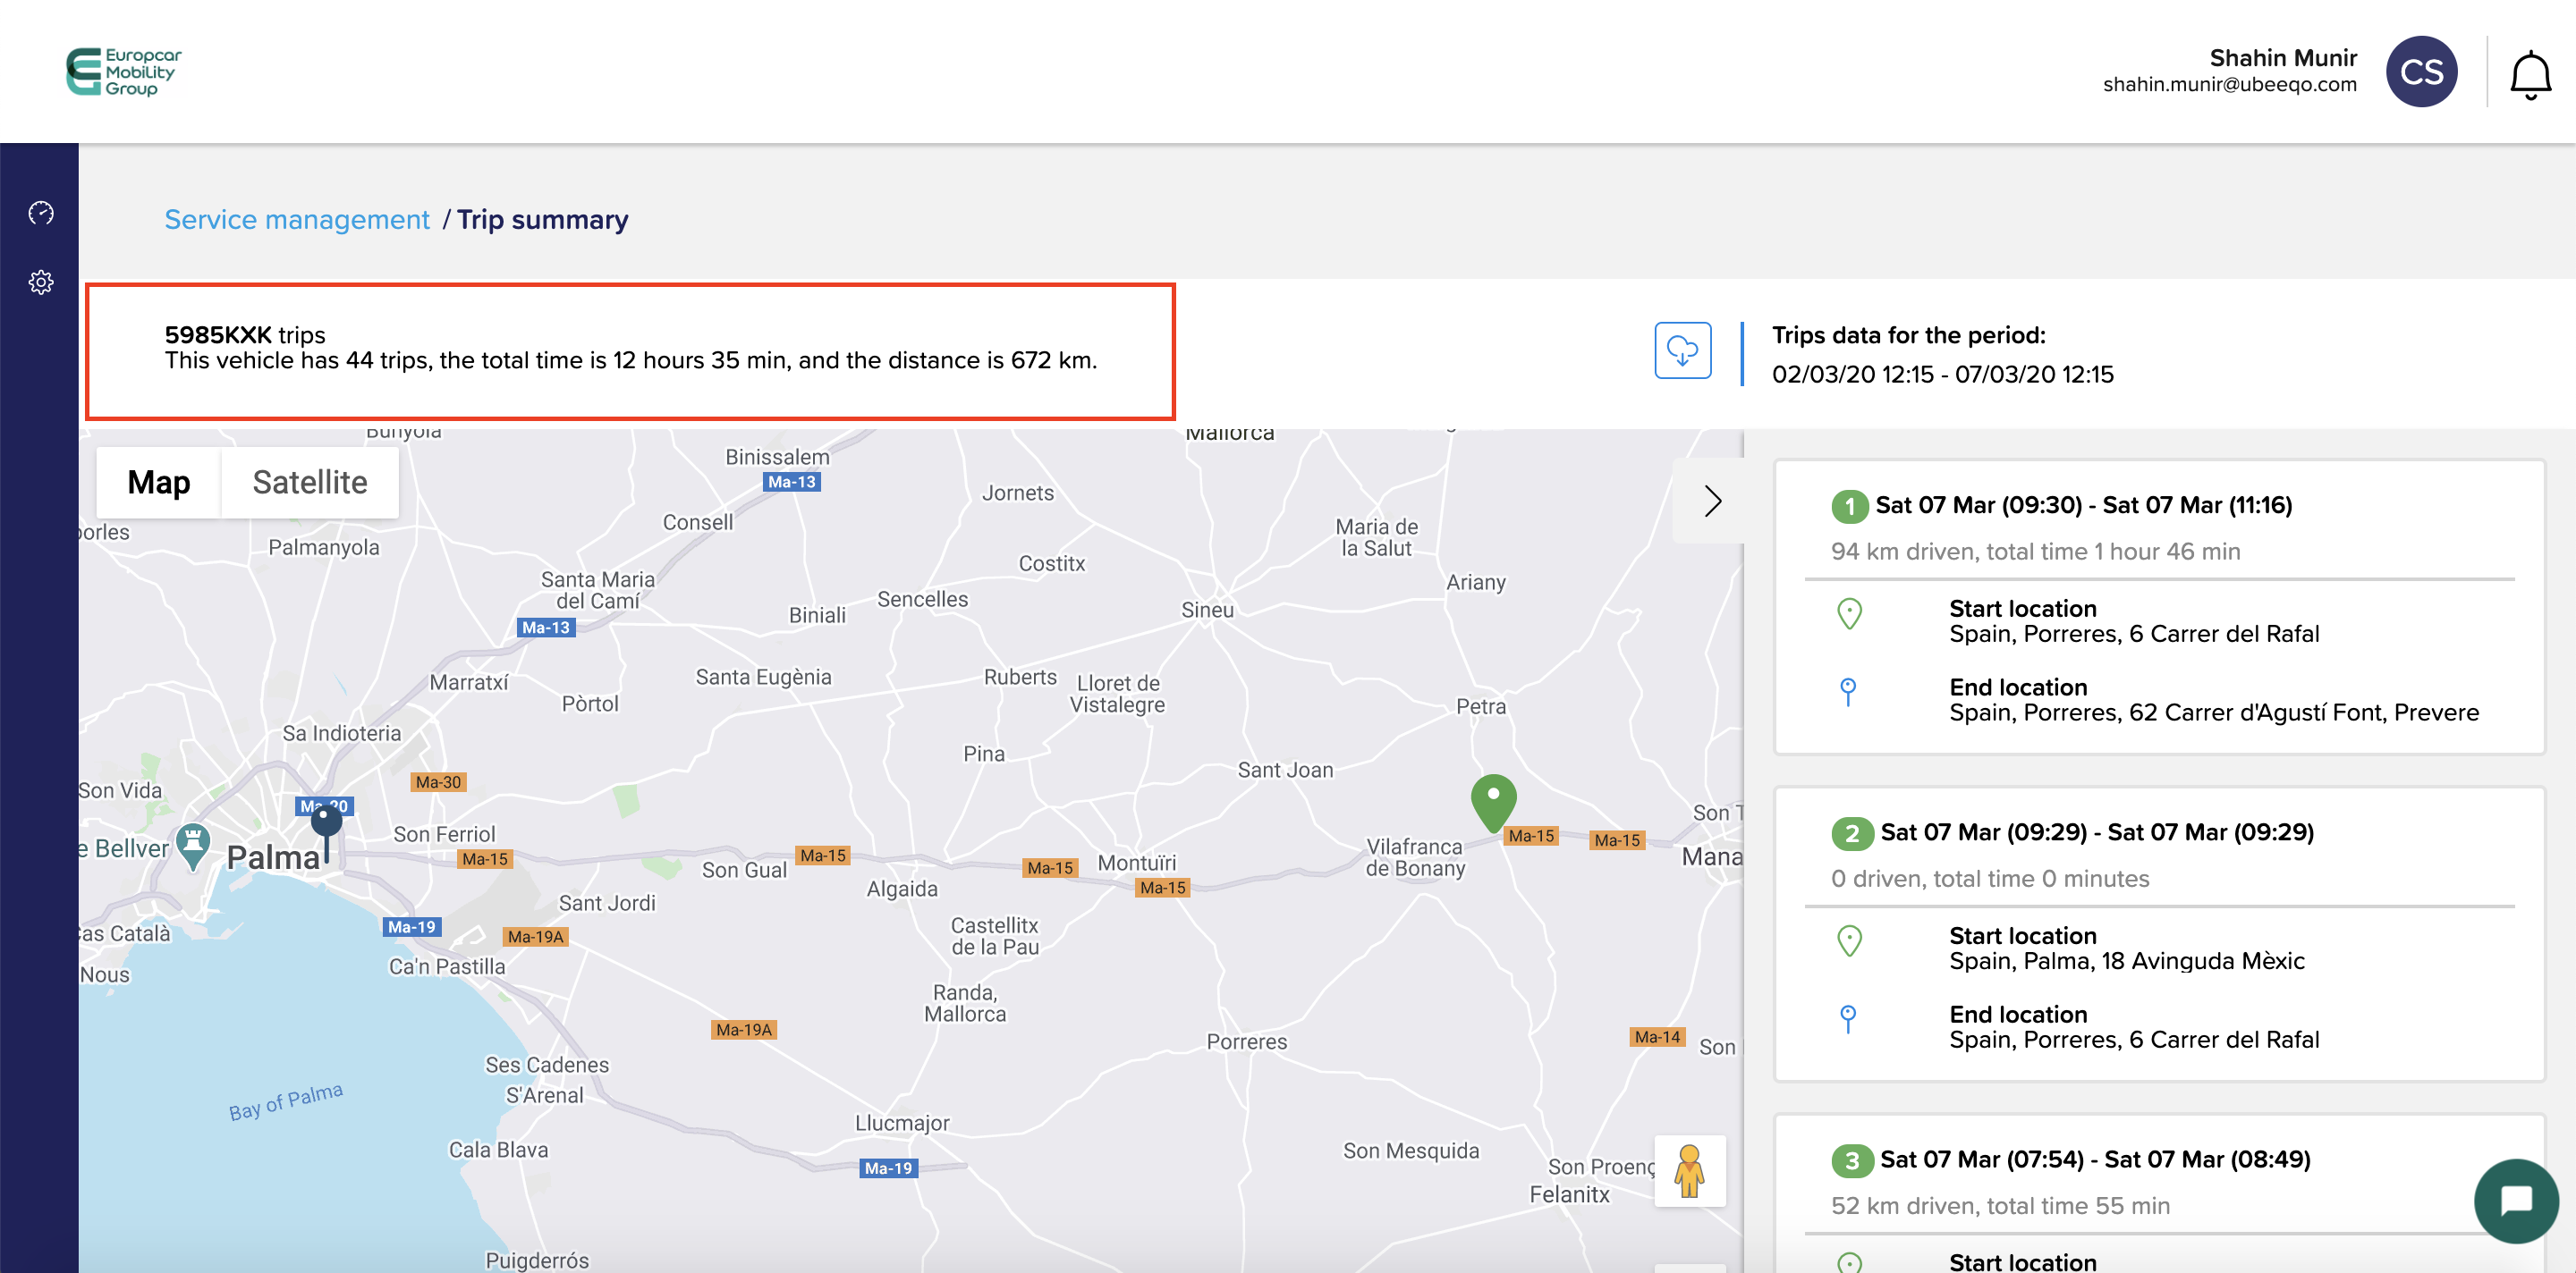This screenshot has width=2576, height=1273.
Task: Click the Street View pegman icon
Action: click(1689, 1170)
